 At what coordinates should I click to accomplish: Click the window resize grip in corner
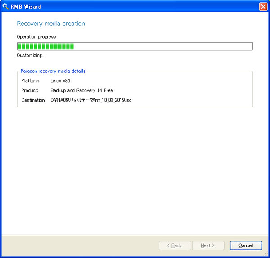point(265,254)
